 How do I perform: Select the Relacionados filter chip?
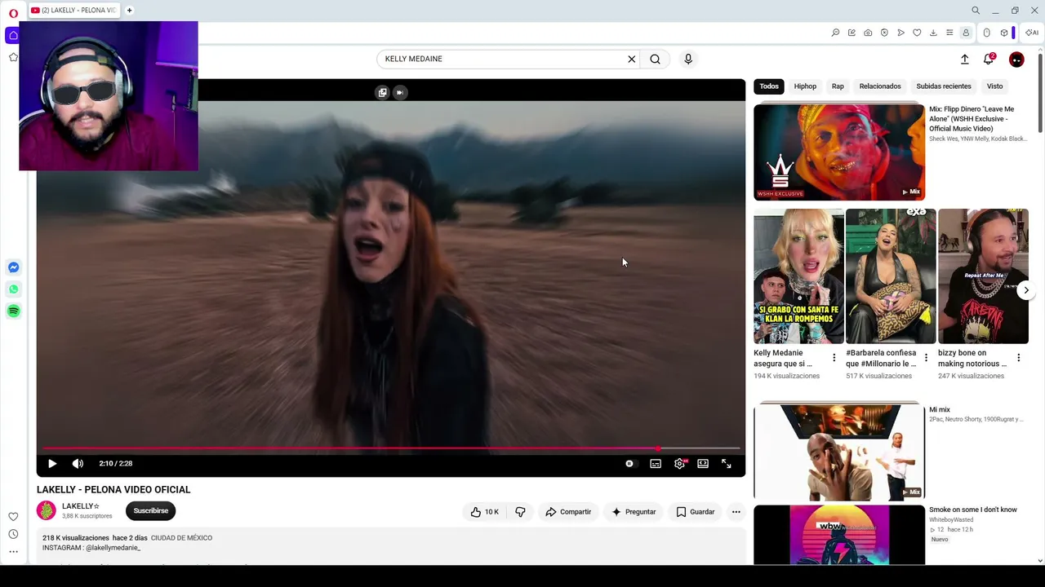(880, 86)
